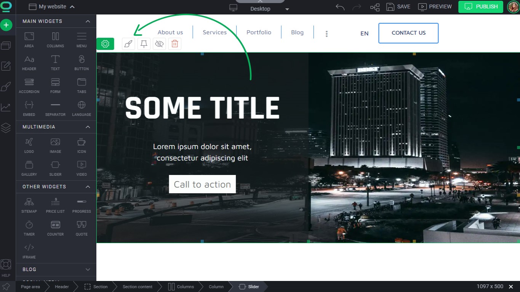Open the statistics chart icon in sidebar
Image resolution: width=520 pixels, height=292 pixels.
(x=6, y=107)
